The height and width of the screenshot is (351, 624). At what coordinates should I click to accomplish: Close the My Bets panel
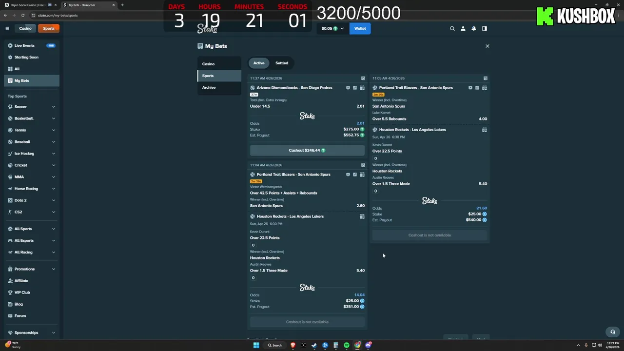click(487, 46)
